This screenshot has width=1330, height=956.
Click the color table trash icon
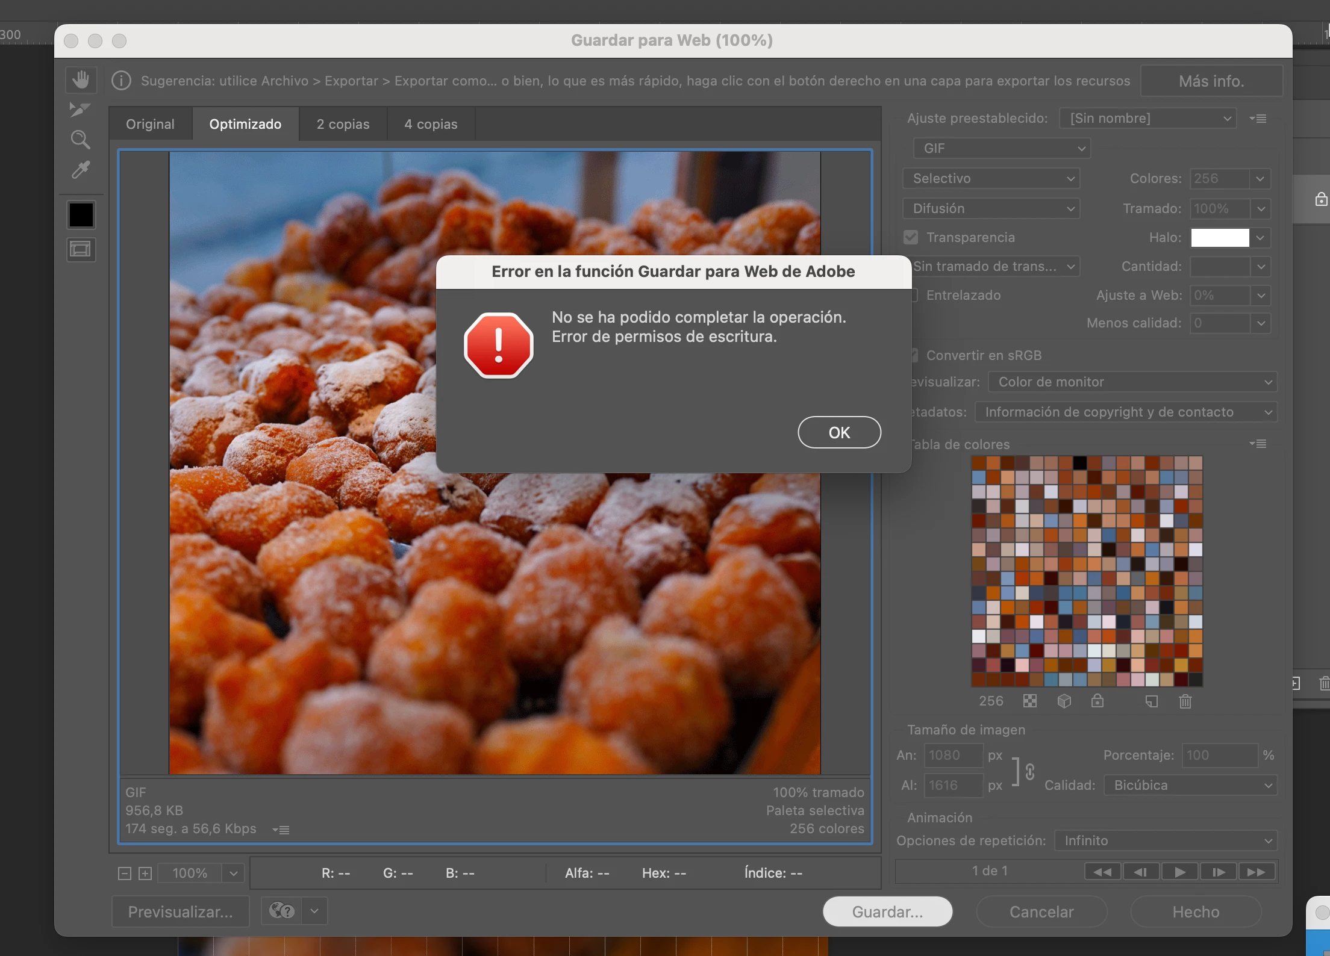pos(1185,701)
